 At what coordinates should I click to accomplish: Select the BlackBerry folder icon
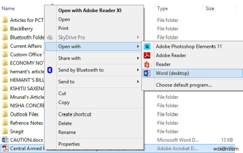[x=5, y=29]
